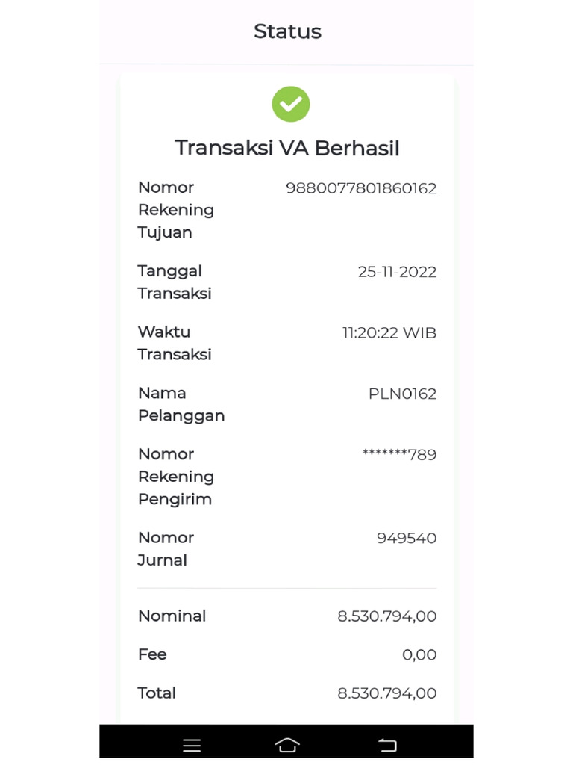Image resolution: width=573 pixels, height=765 pixels.
Task: Open recent apps via three-line icon
Action: coord(192,745)
